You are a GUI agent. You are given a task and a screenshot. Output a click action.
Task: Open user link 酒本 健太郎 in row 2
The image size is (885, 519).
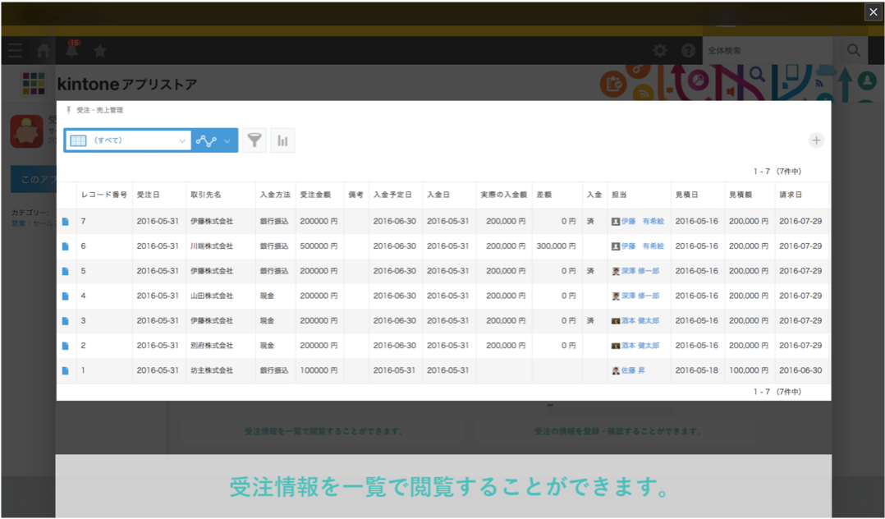(640, 346)
